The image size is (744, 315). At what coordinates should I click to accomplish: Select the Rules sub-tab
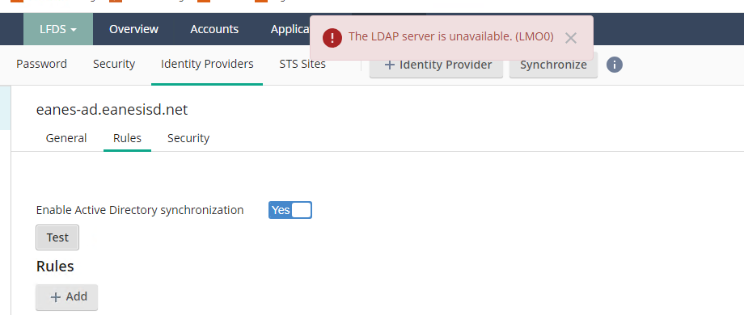127,138
